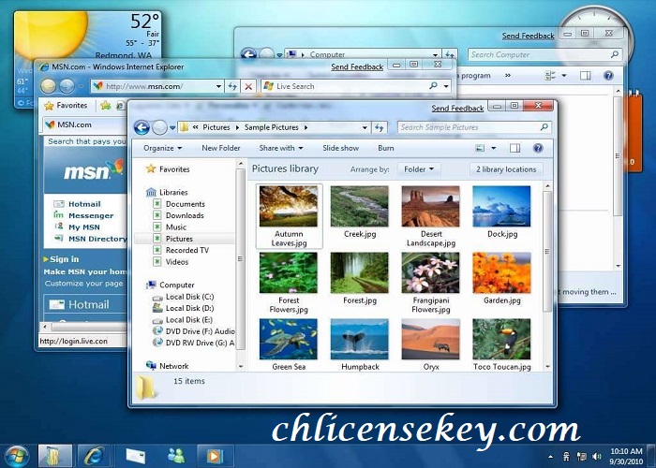
Task: Stop page loading in Internet Explorer
Action: pos(248,86)
